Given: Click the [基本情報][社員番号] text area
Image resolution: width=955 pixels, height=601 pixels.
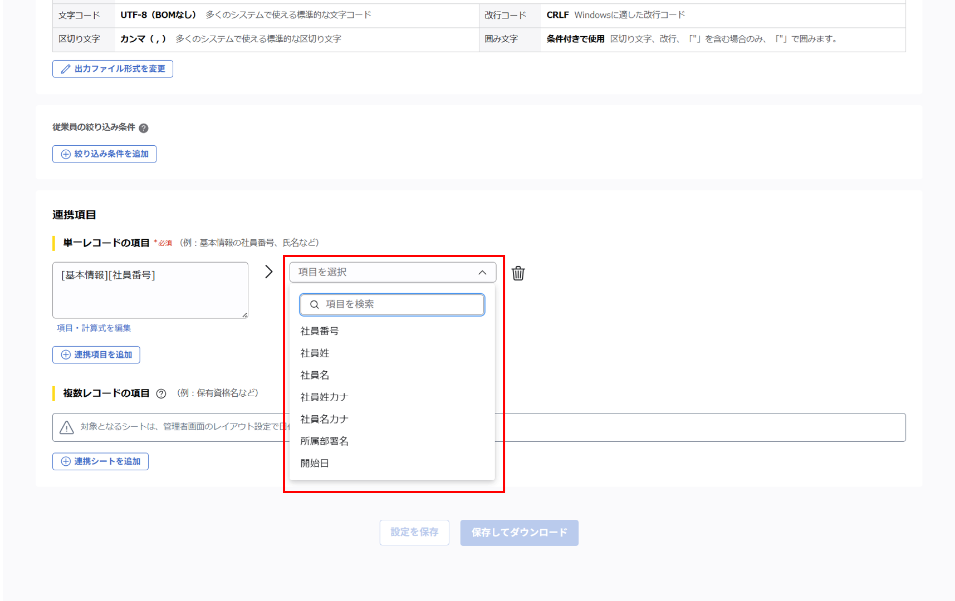Looking at the screenshot, I should 150,290.
